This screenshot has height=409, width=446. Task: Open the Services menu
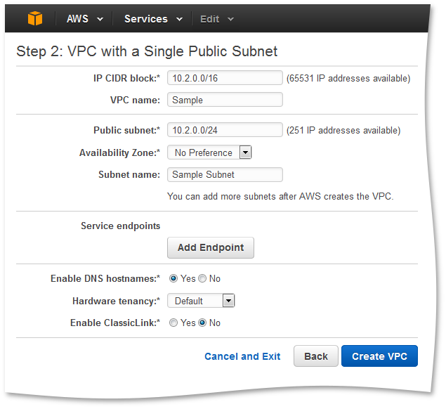click(153, 19)
